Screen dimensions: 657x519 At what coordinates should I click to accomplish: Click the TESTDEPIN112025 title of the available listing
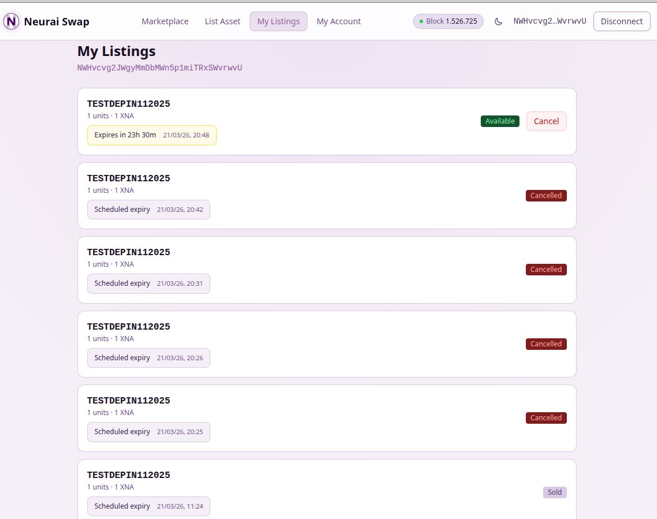[129, 104]
